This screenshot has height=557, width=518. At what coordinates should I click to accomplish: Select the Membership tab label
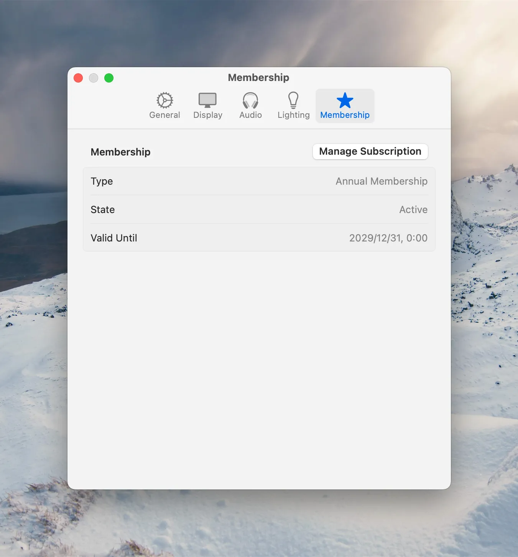(x=345, y=115)
